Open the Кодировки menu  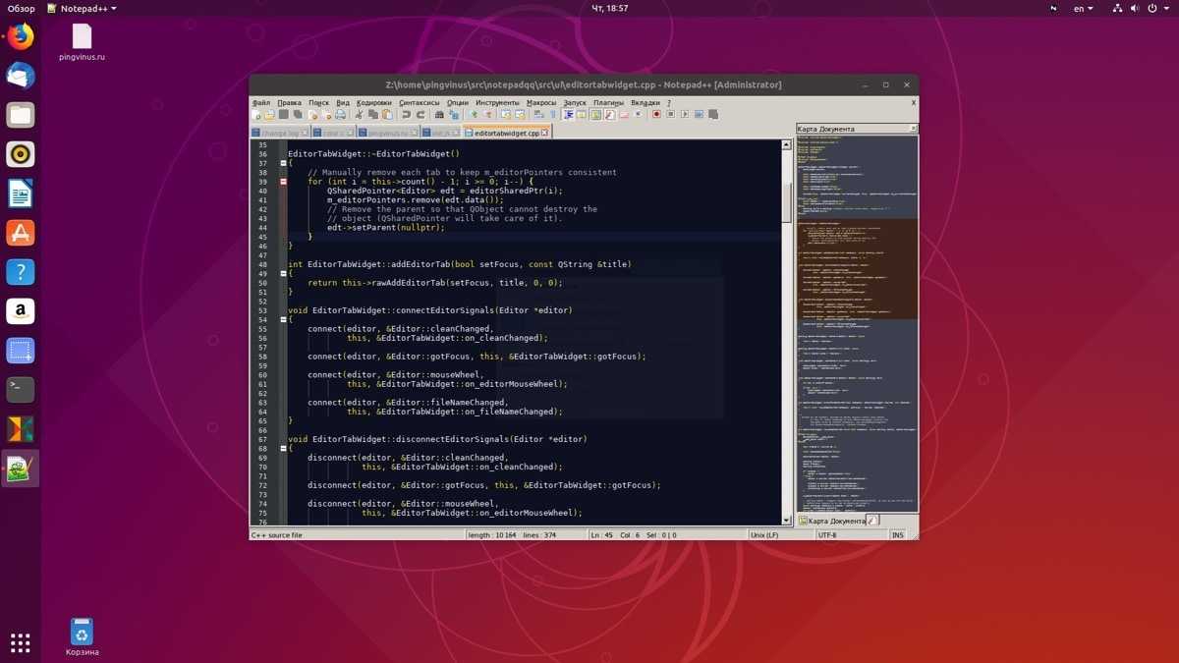373,102
